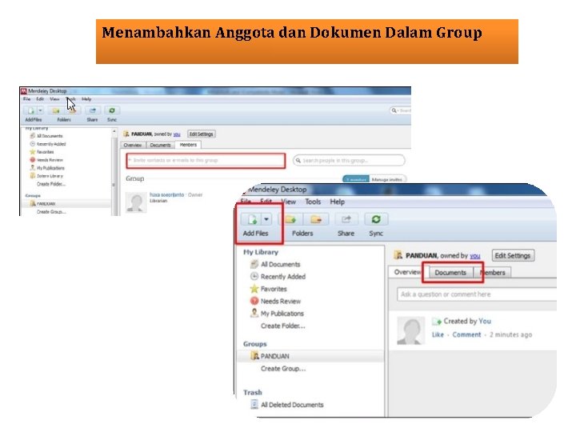Click Edit Settings button in large Mendeley window
Image resolution: width=576 pixels, height=432 pixels.
513,256
